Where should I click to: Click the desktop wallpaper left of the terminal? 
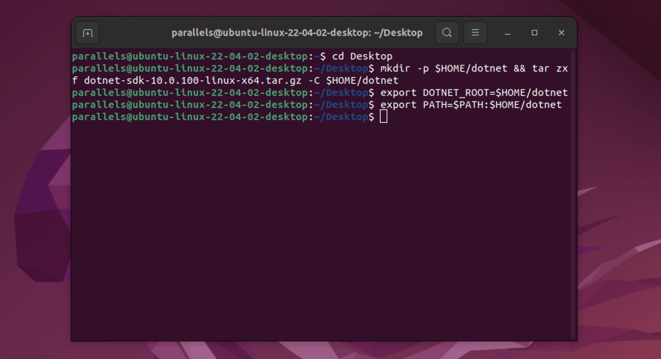point(34,202)
